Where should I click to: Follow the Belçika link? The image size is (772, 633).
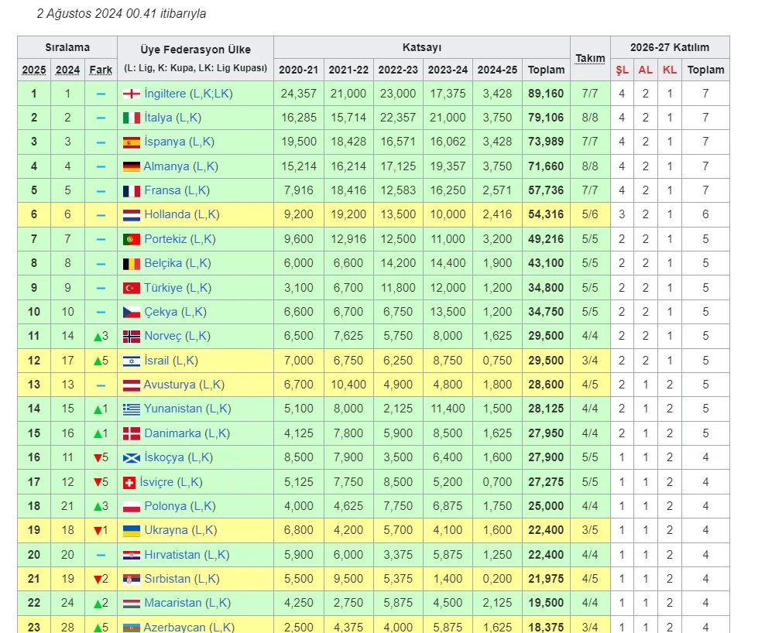(163, 263)
